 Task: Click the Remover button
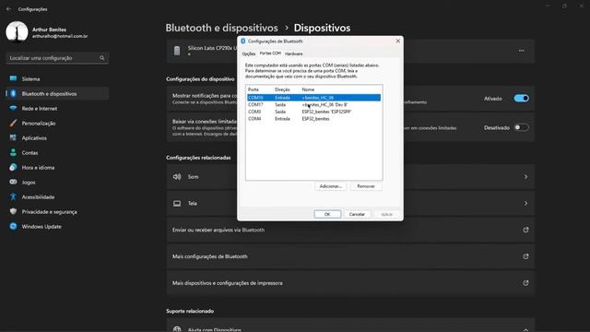coord(366,186)
